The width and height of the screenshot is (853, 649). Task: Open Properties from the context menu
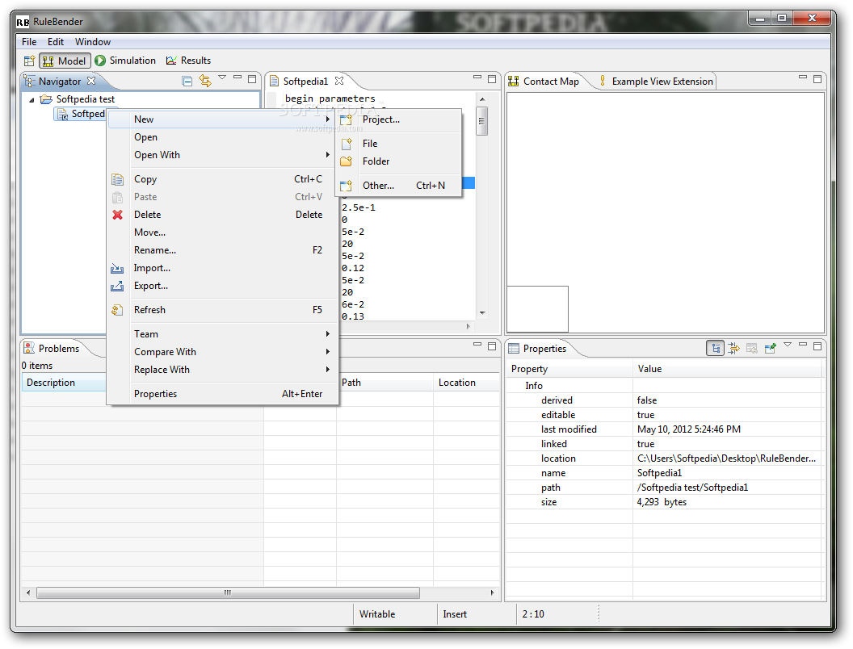pos(222,394)
